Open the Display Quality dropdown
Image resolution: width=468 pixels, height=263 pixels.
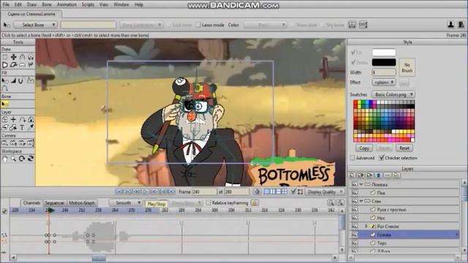325,191
